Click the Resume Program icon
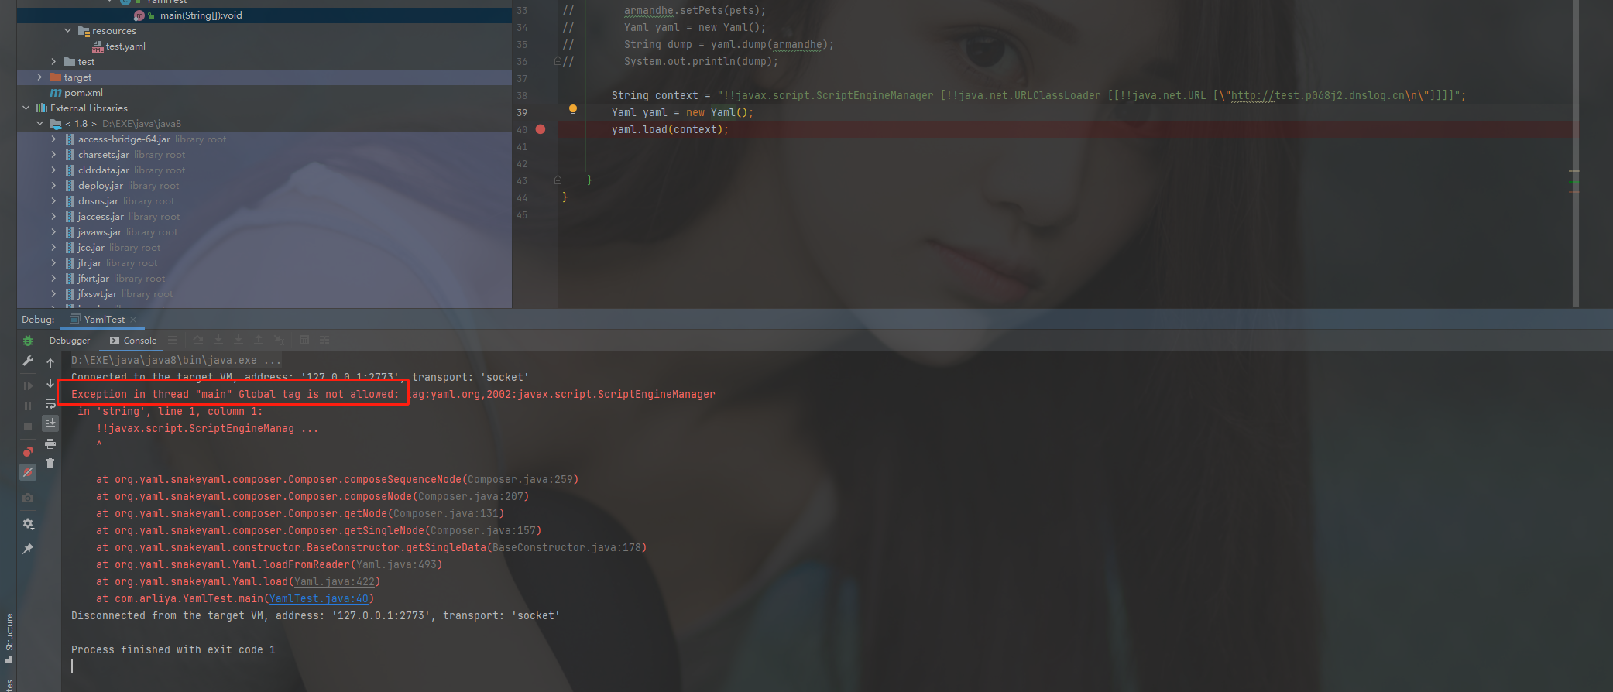The width and height of the screenshot is (1613, 692). pyautogui.click(x=28, y=385)
